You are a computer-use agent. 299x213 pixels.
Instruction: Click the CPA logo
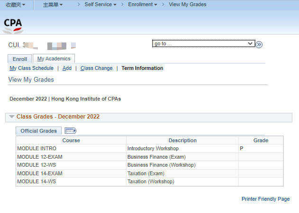tap(13, 26)
